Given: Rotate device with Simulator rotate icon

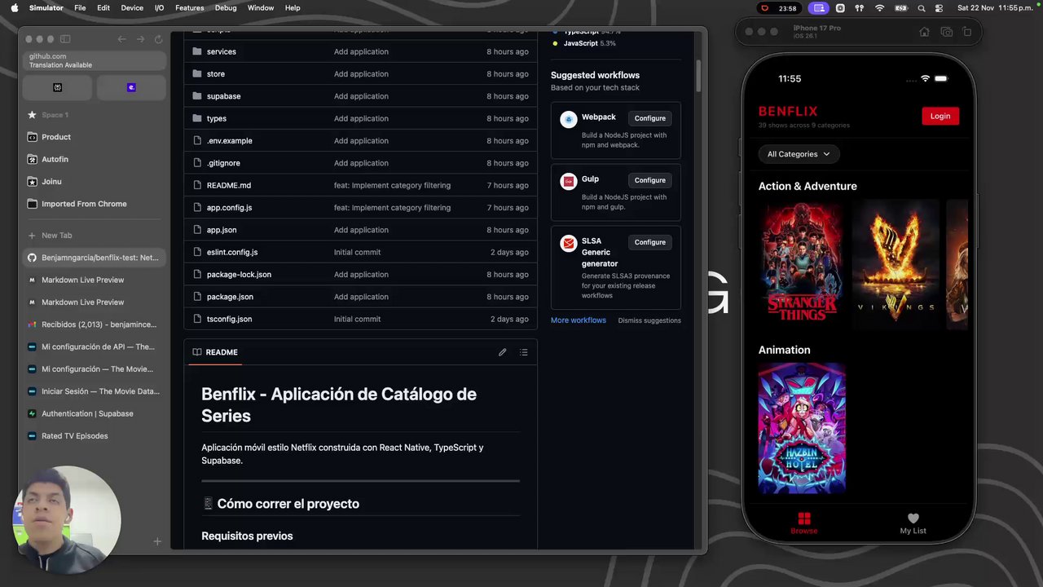Looking at the screenshot, I should coord(967,32).
